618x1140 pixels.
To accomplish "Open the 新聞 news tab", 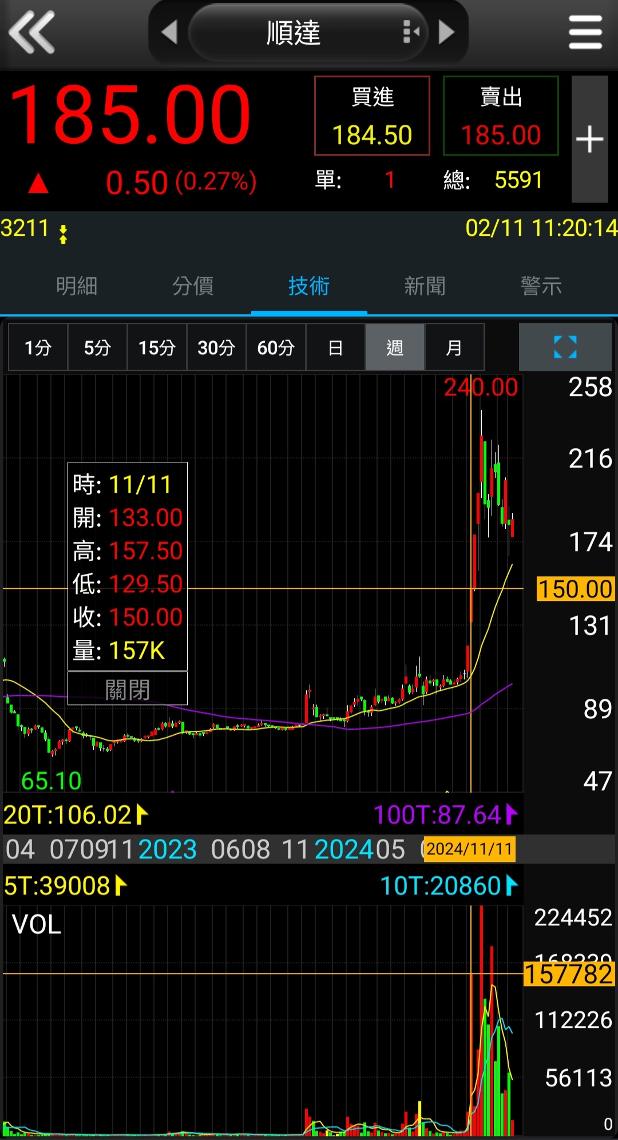I will (425, 286).
